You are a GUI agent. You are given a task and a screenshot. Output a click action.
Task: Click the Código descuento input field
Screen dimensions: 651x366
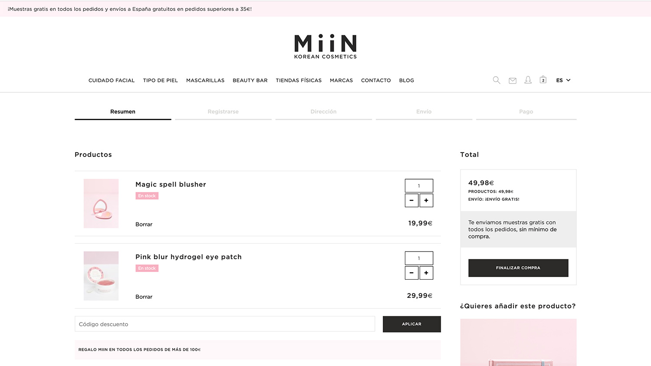click(225, 324)
